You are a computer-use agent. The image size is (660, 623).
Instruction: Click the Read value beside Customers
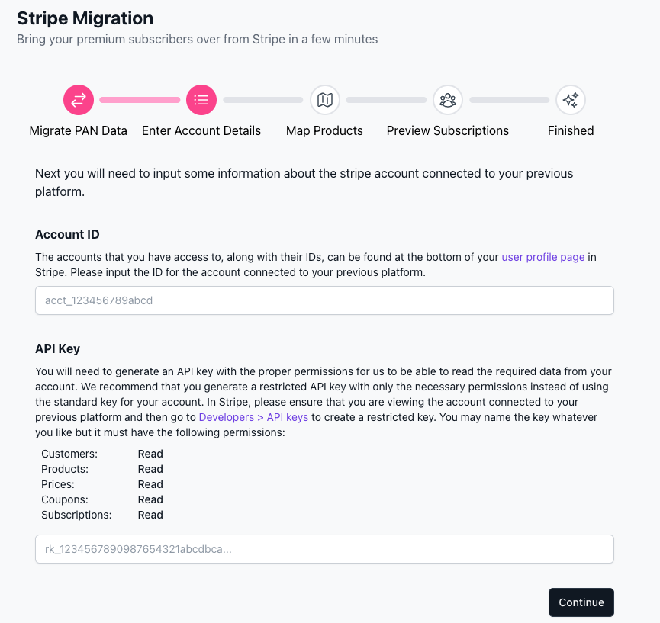150,454
